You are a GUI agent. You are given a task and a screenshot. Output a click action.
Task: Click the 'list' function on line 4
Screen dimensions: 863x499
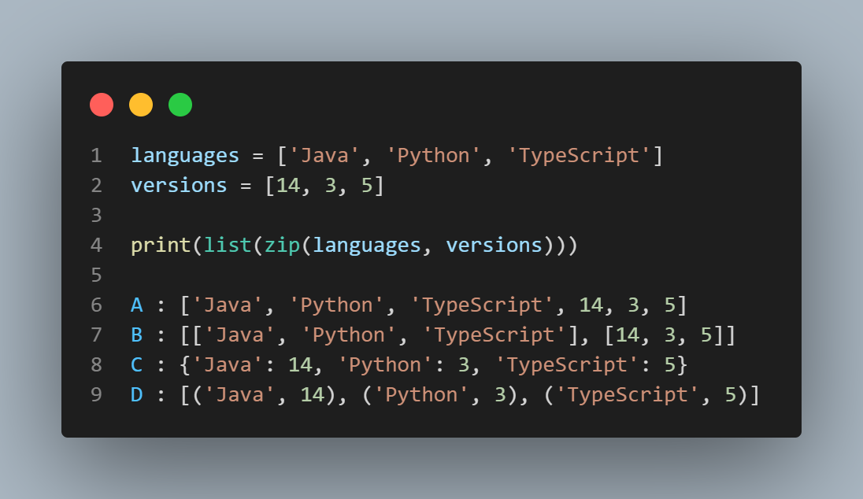point(228,245)
